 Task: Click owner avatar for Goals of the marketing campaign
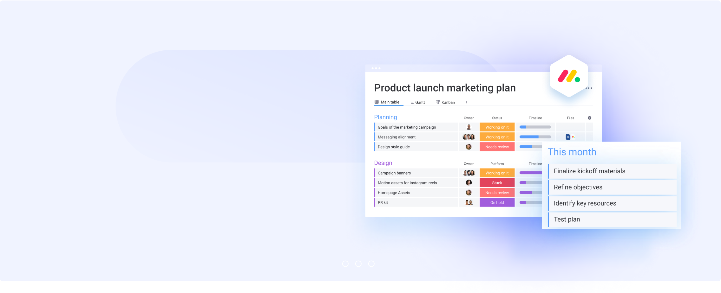pos(469,127)
